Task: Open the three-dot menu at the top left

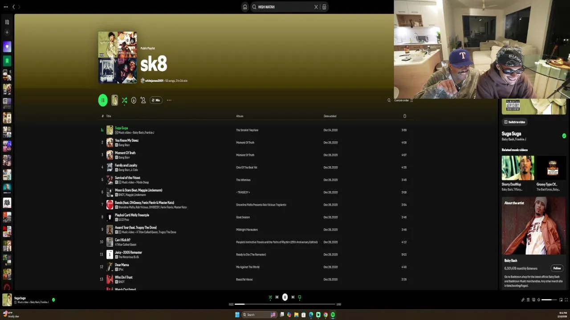Action: pos(6,7)
